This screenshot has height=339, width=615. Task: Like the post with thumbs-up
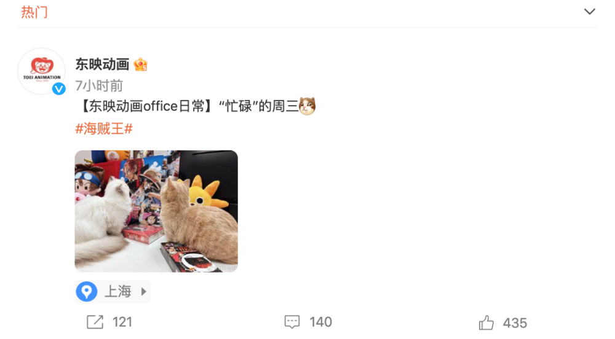pyautogui.click(x=486, y=323)
